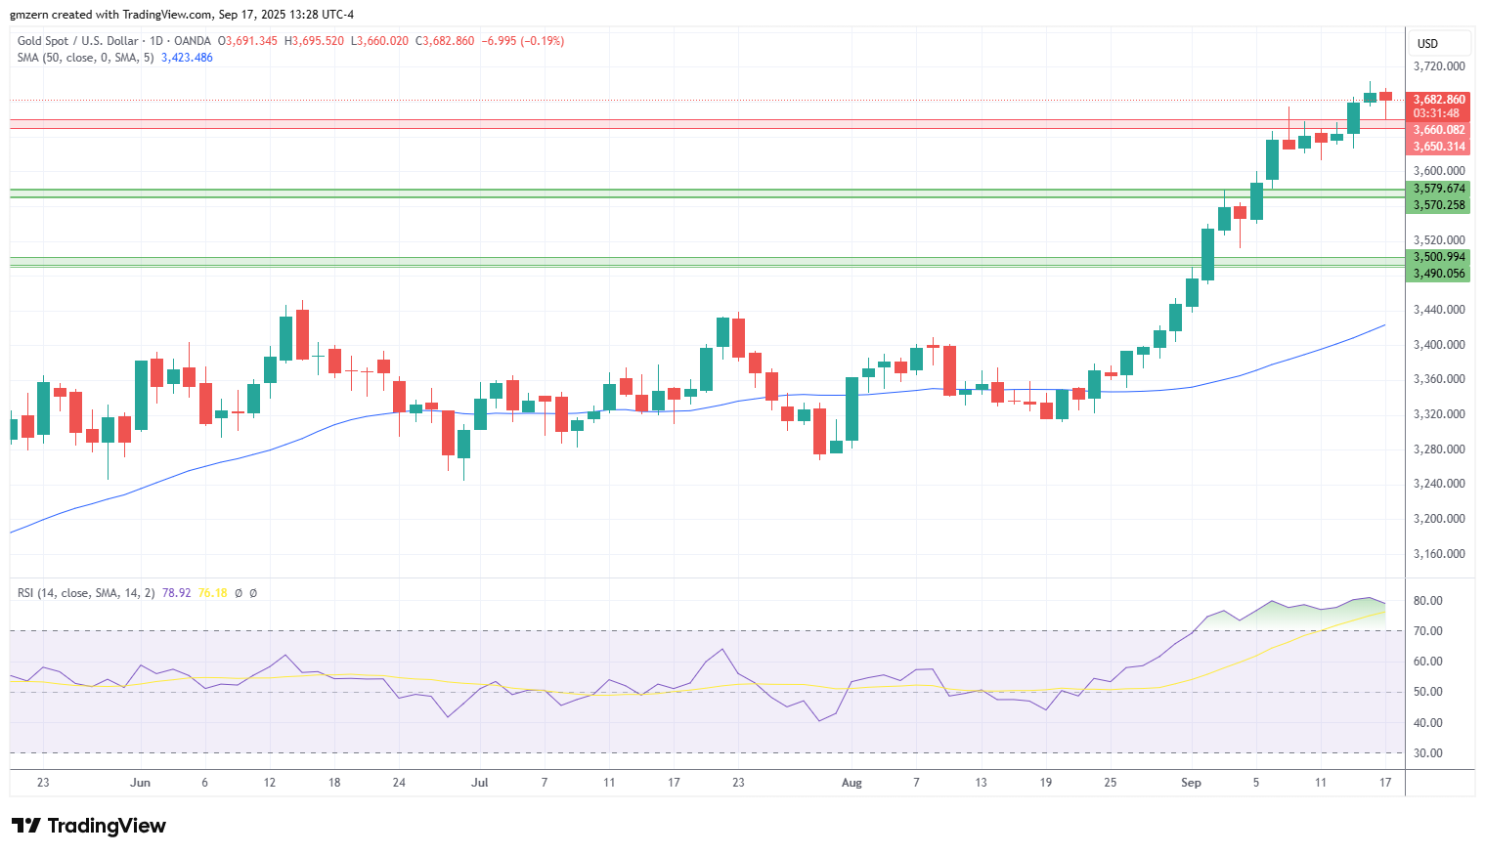Viewport: 1485px width, 855px height.
Task: Select the SMA (50, close, 0, SMA, 5) legend
Action: point(85,58)
